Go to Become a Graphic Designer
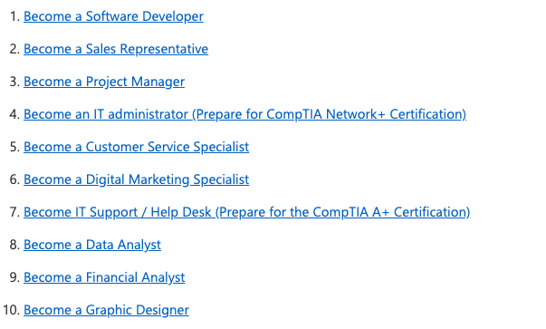 pyautogui.click(x=106, y=310)
